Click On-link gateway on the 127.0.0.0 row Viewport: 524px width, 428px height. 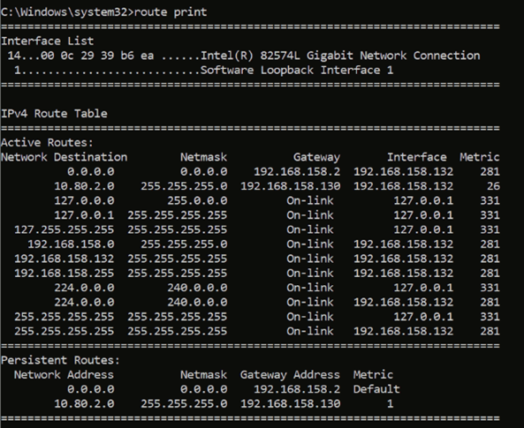point(310,200)
